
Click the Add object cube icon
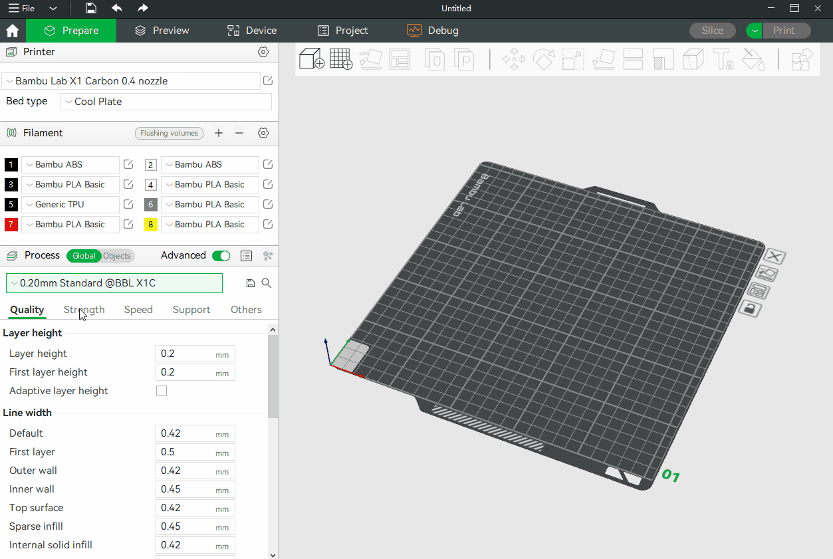click(x=311, y=59)
